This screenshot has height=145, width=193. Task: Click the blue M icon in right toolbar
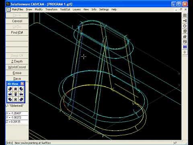point(185,47)
